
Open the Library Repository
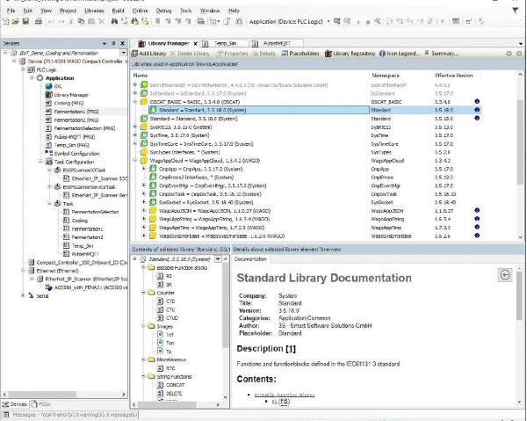coord(350,54)
